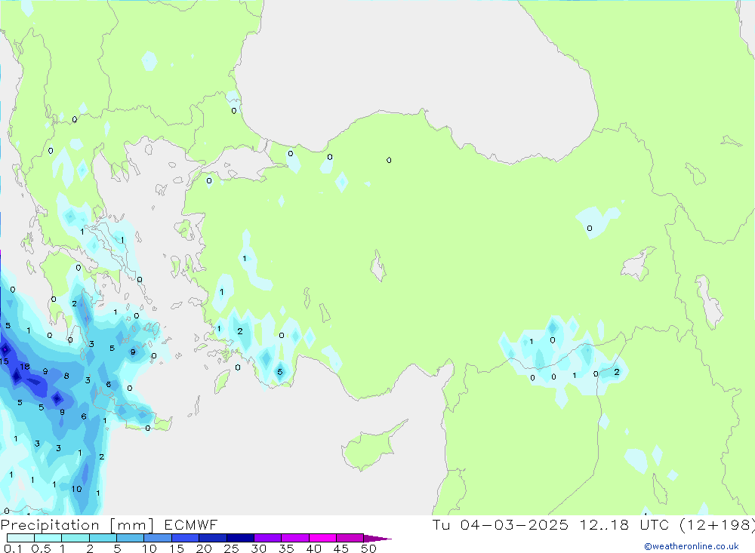
Task: Click the '(12+198)' forecast offset text
Action: click(716, 525)
